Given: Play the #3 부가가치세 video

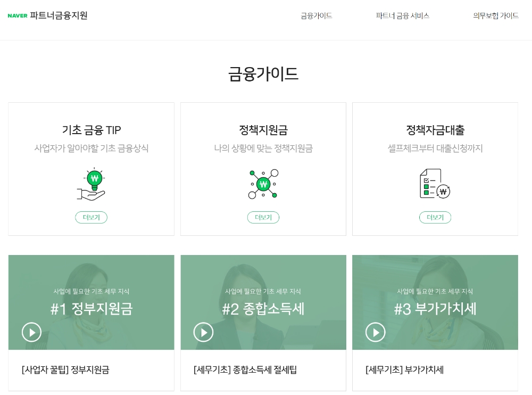Looking at the screenshot, I should (x=375, y=332).
